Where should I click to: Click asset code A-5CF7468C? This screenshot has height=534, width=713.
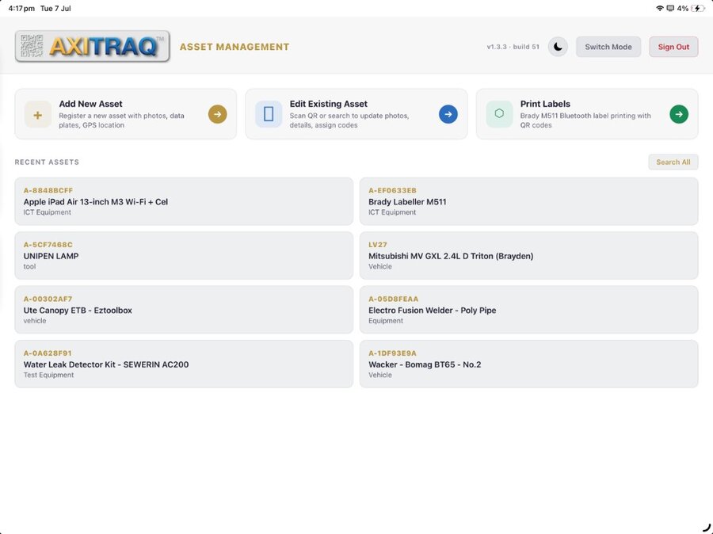[x=48, y=245]
